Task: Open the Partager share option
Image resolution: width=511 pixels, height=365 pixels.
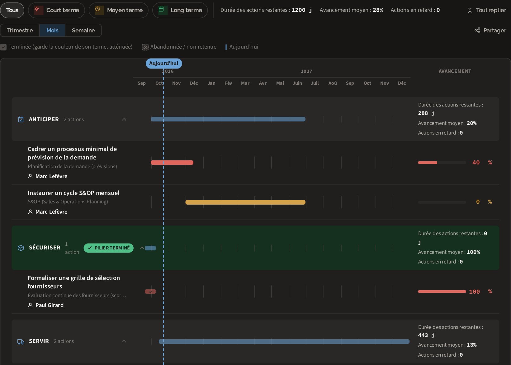Action: tap(490, 31)
